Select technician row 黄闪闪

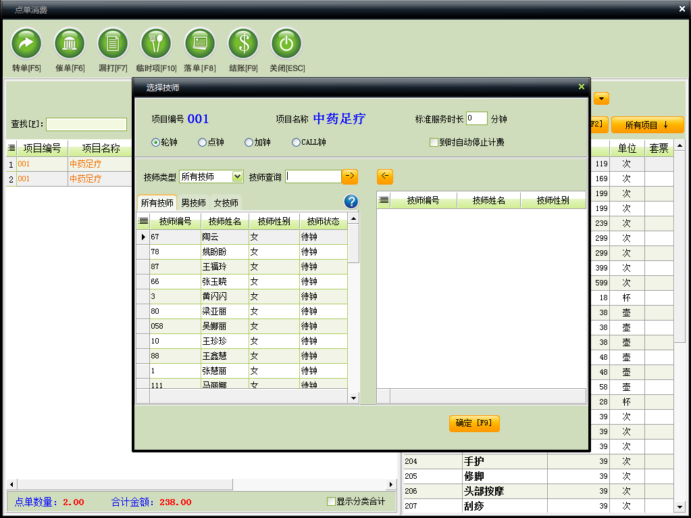coord(242,296)
